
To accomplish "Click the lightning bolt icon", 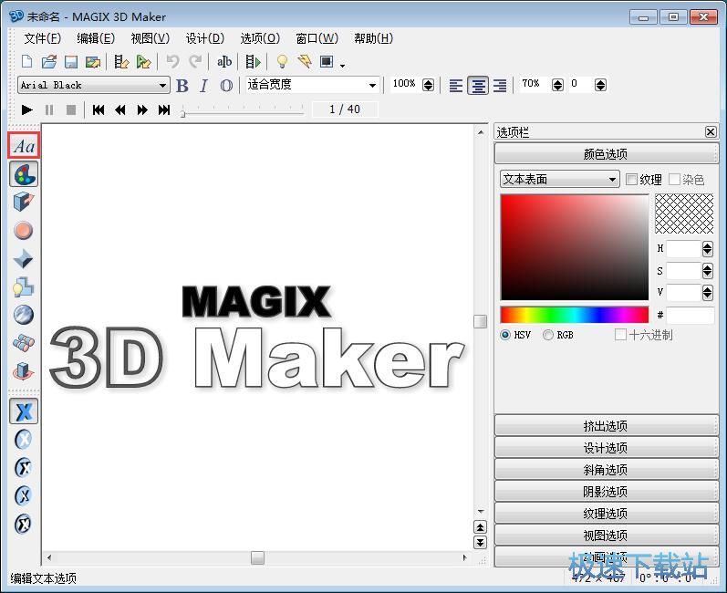I will click(x=305, y=62).
